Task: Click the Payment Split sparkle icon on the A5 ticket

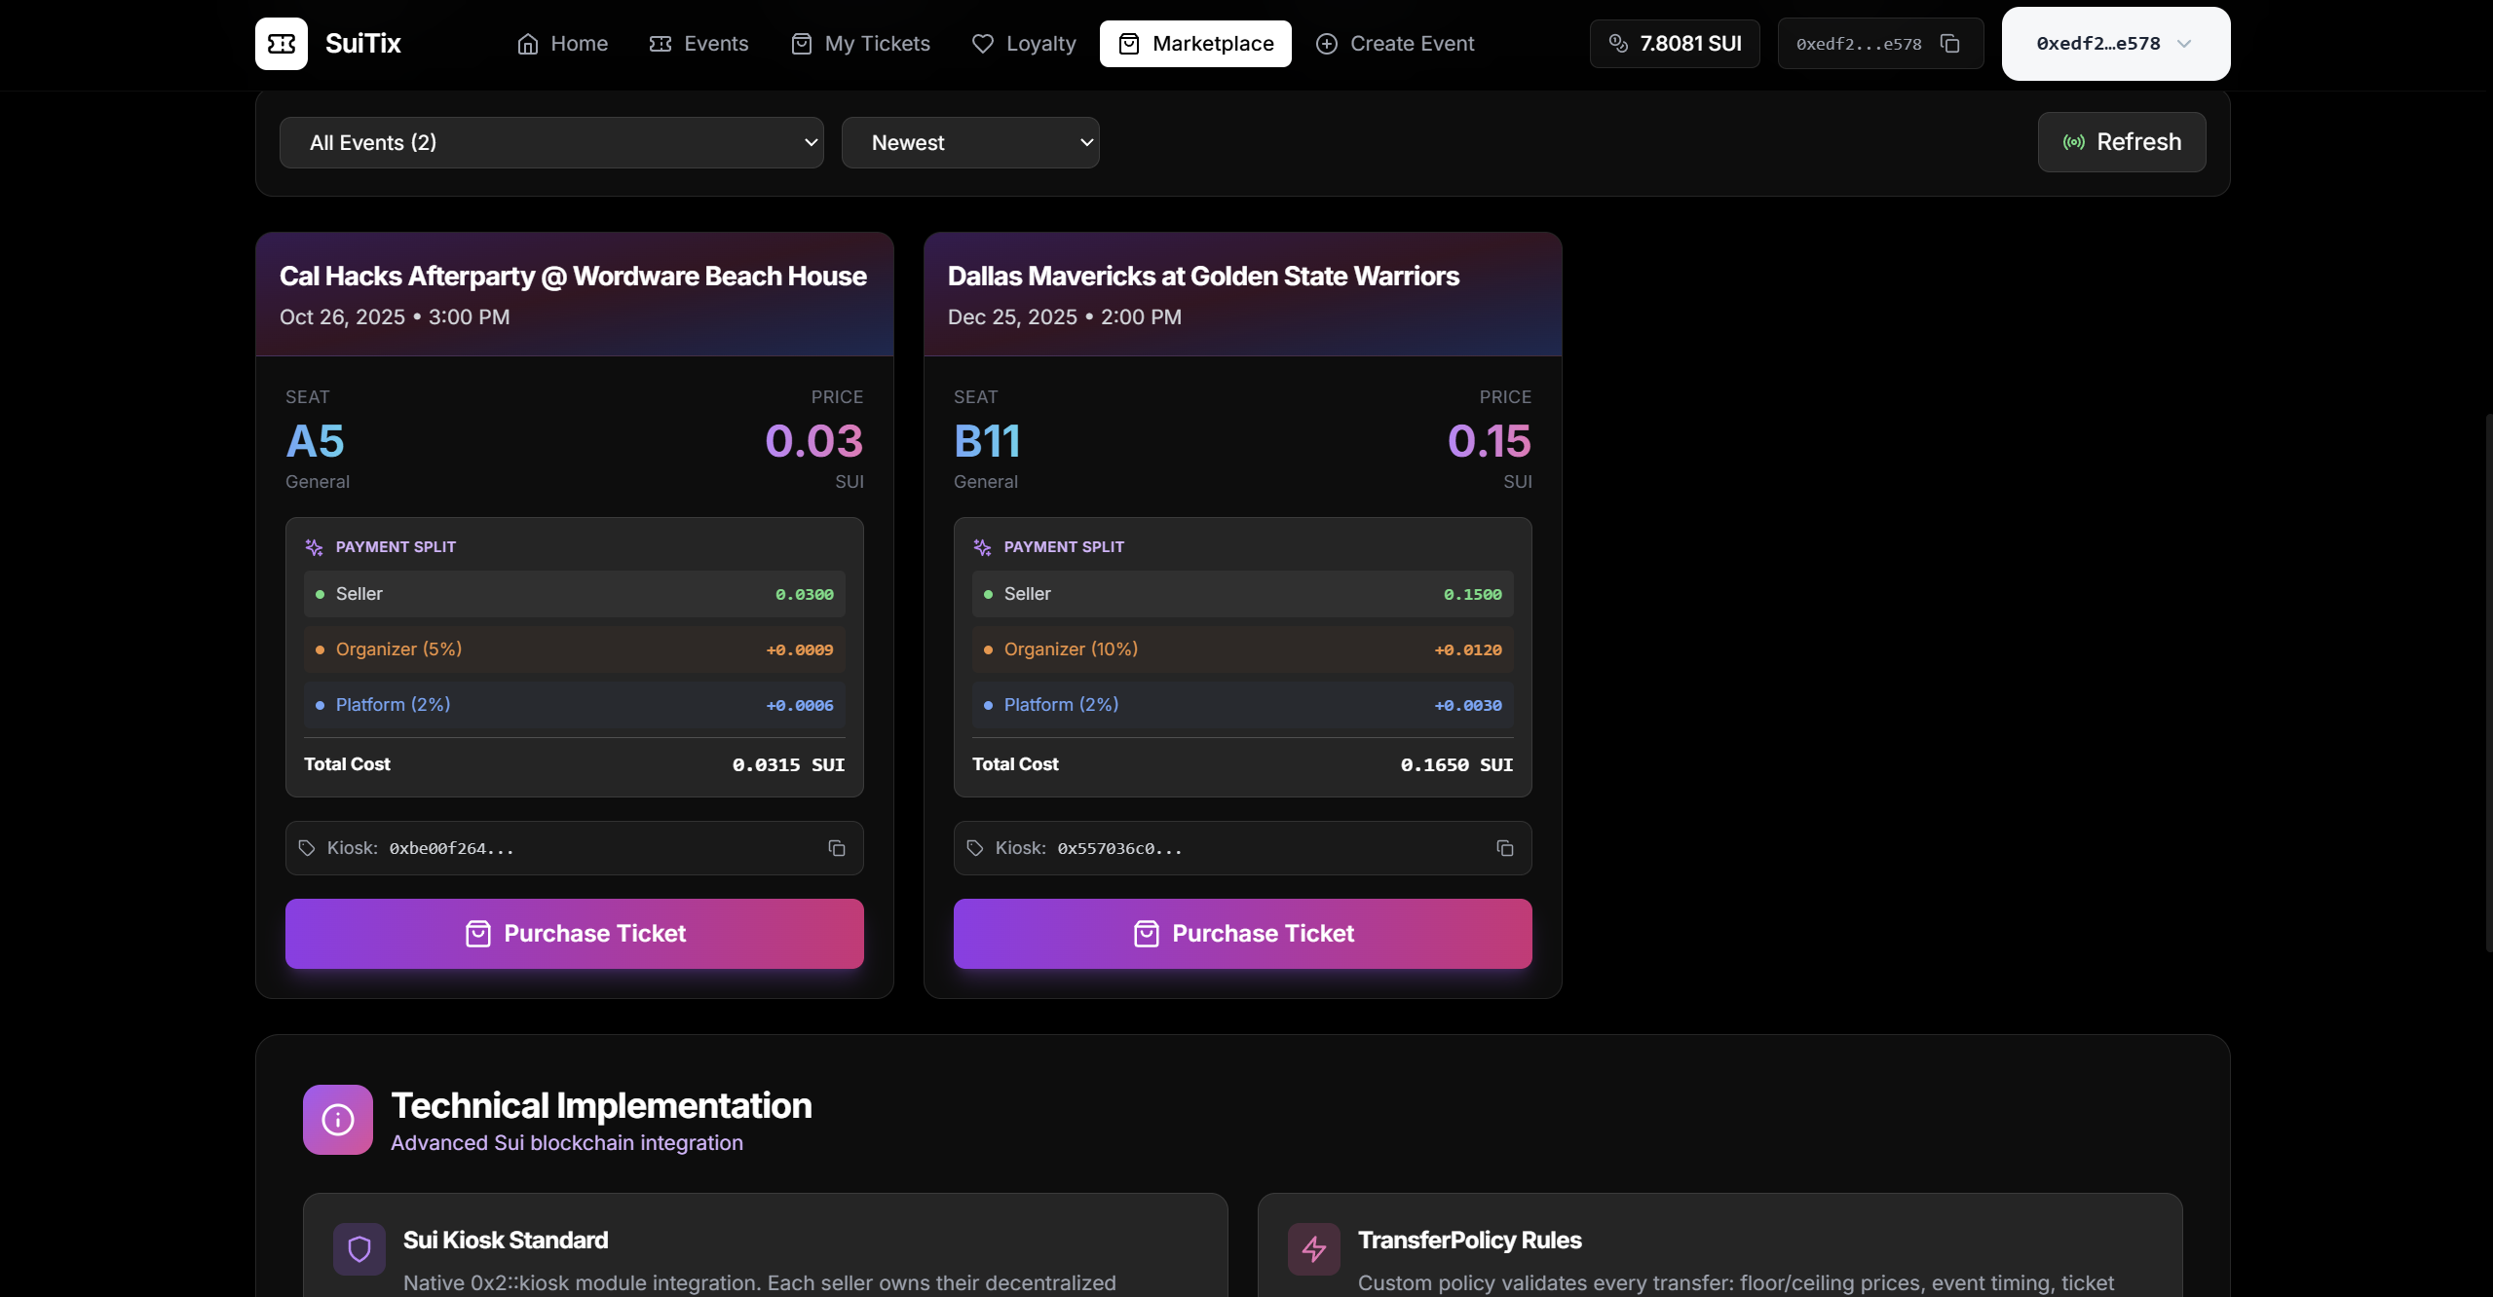Action: 314,547
